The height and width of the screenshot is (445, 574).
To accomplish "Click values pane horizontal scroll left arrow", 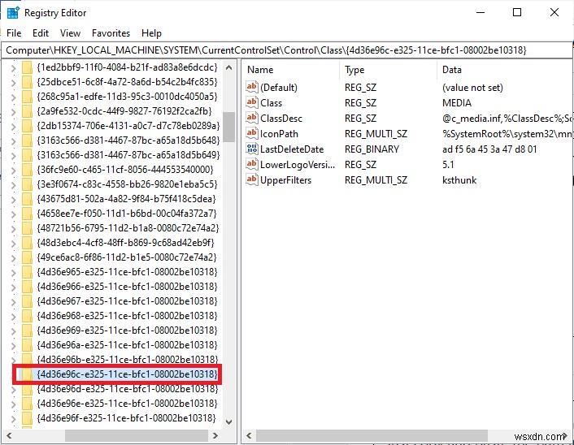I will point(249,435).
